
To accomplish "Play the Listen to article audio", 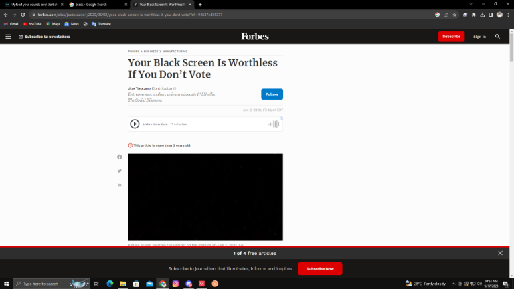I will pyautogui.click(x=135, y=124).
